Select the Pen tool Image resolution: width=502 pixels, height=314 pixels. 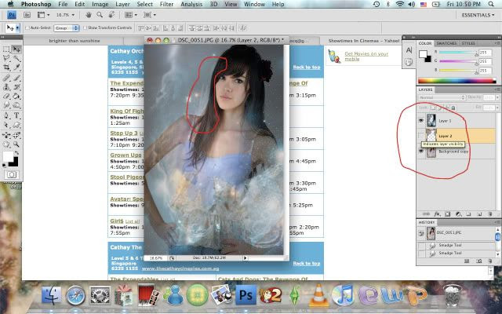coord(6,115)
